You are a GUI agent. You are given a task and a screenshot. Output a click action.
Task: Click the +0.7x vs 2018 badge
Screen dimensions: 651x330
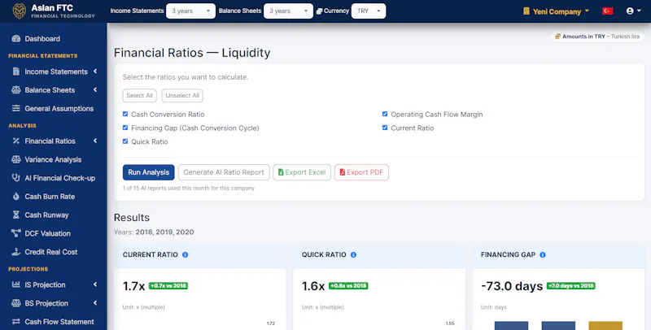coord(168,285)
